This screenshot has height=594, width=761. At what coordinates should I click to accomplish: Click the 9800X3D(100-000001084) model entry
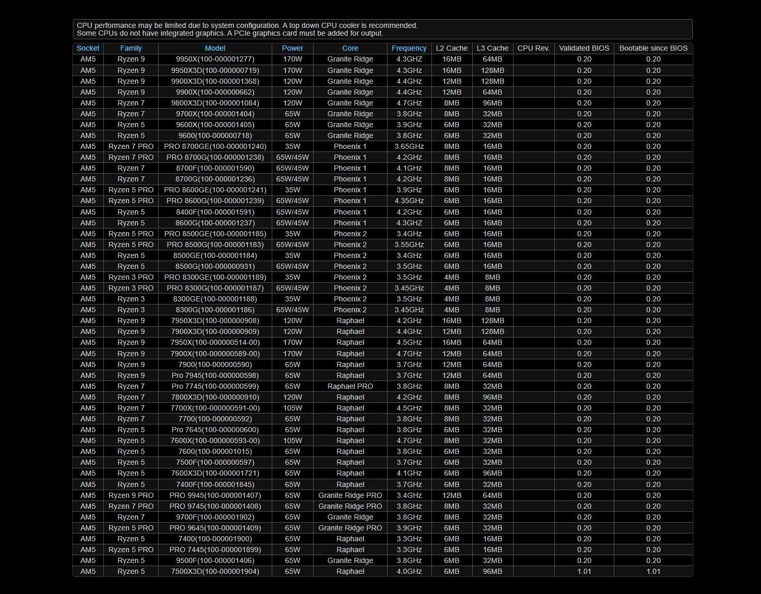click(x=215, y=103)
